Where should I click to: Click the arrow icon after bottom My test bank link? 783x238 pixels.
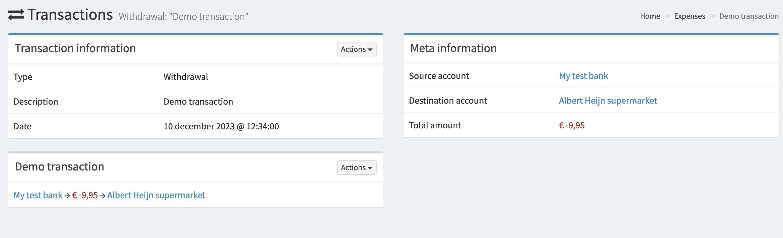(67, 196)
